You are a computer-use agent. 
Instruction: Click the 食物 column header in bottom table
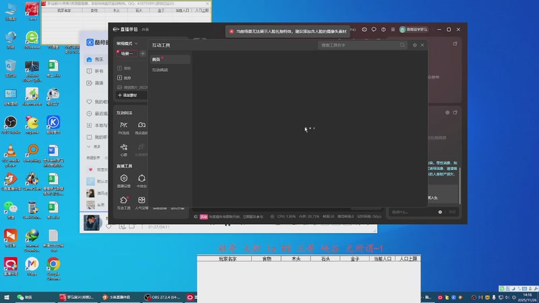click(266, 259)
